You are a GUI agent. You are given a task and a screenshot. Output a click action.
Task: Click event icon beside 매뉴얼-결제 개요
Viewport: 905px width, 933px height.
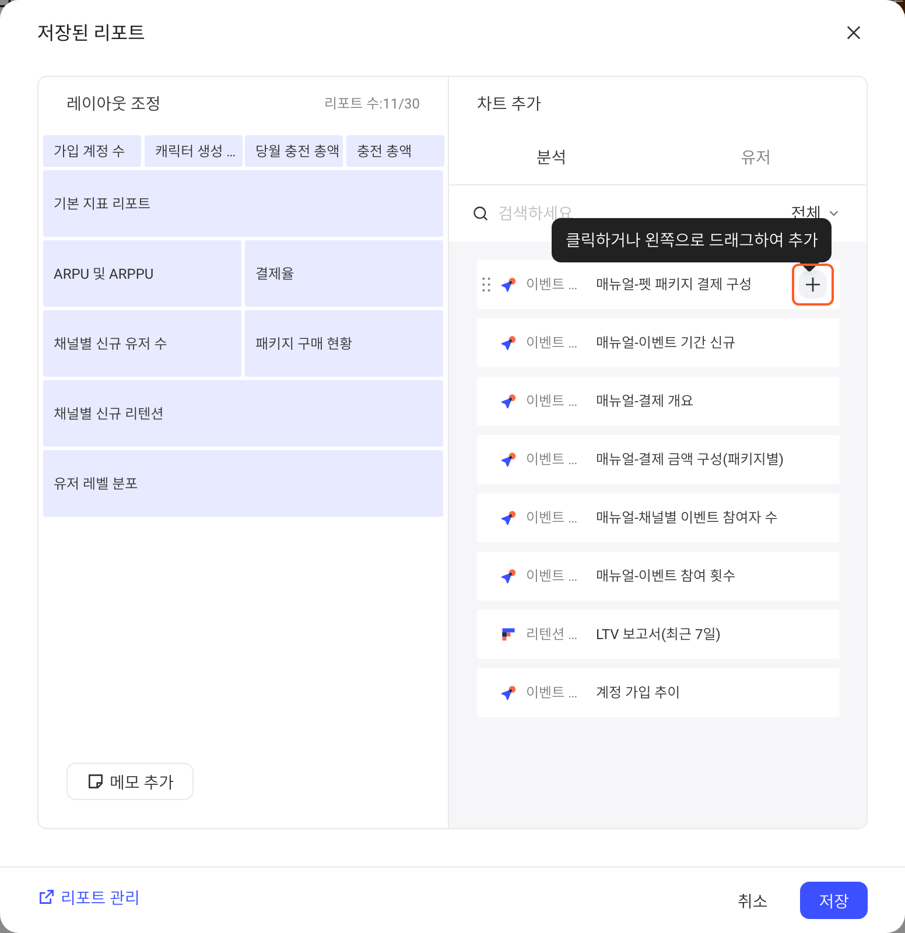(508, 401)
